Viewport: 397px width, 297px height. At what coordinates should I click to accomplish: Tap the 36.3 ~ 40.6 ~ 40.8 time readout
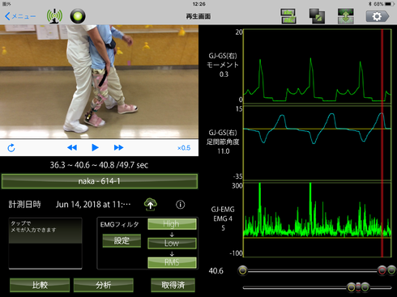click(99, 165)
